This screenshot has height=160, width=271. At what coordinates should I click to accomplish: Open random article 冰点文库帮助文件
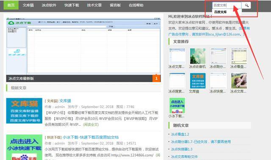coord(184,157)
